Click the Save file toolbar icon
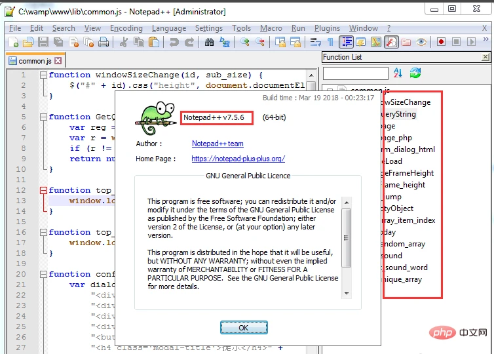494x354 pixels. click(x=43, y=42)
